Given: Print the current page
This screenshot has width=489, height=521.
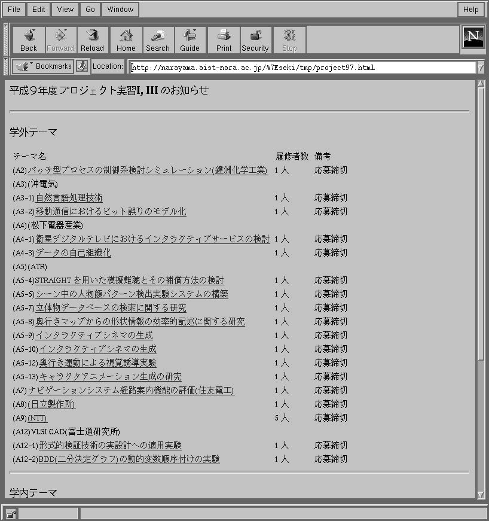Looking at the screenshot, I should (224, 40).
